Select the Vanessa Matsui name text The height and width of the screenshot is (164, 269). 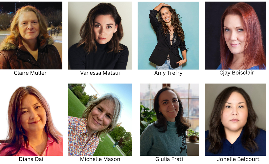click(100, 73)
